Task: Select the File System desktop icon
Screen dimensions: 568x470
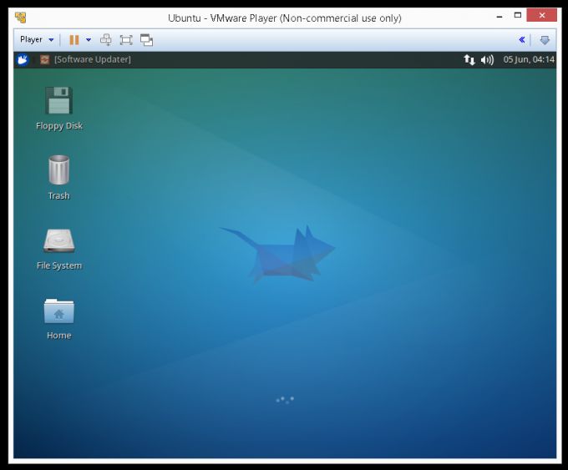Action: 59,240
